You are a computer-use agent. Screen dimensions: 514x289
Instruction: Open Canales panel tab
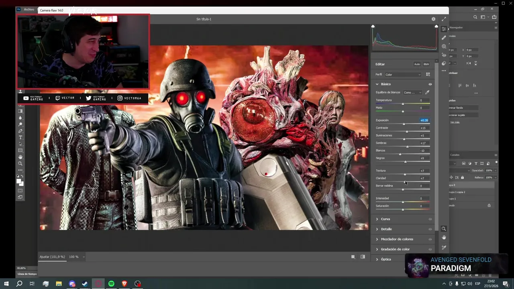tap(455, 155)
